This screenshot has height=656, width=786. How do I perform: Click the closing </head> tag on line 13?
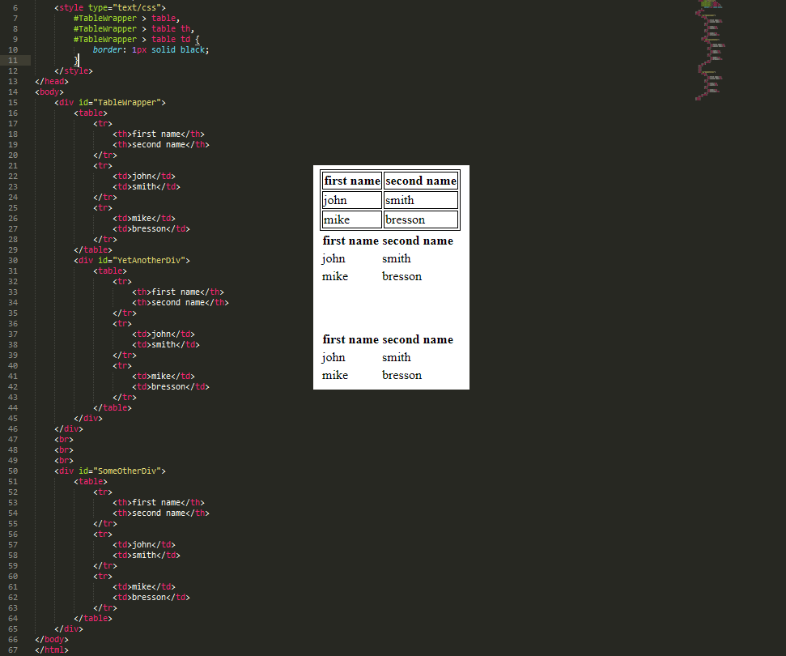pyautogui.click(x=52, y=81)
